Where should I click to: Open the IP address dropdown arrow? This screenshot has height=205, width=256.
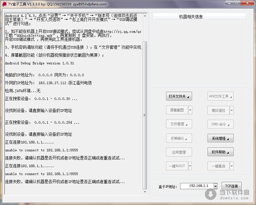point(215,186)
